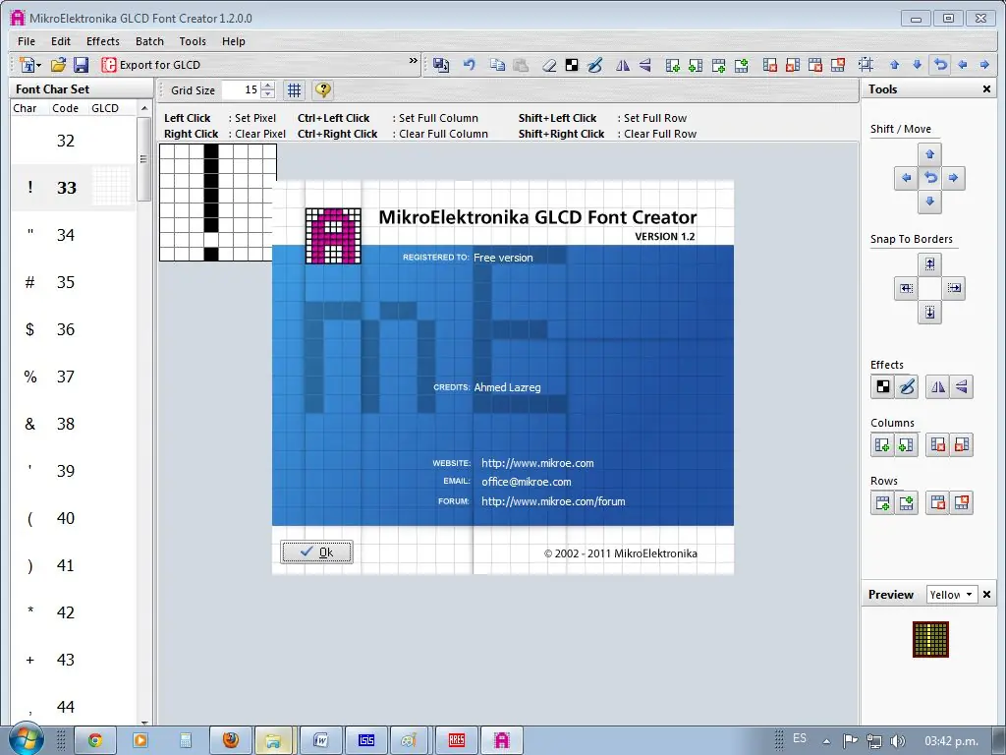Screen dimensions: 1006x755
Task: Click last delete-column icon under Columns
Action: click(962, 444)
